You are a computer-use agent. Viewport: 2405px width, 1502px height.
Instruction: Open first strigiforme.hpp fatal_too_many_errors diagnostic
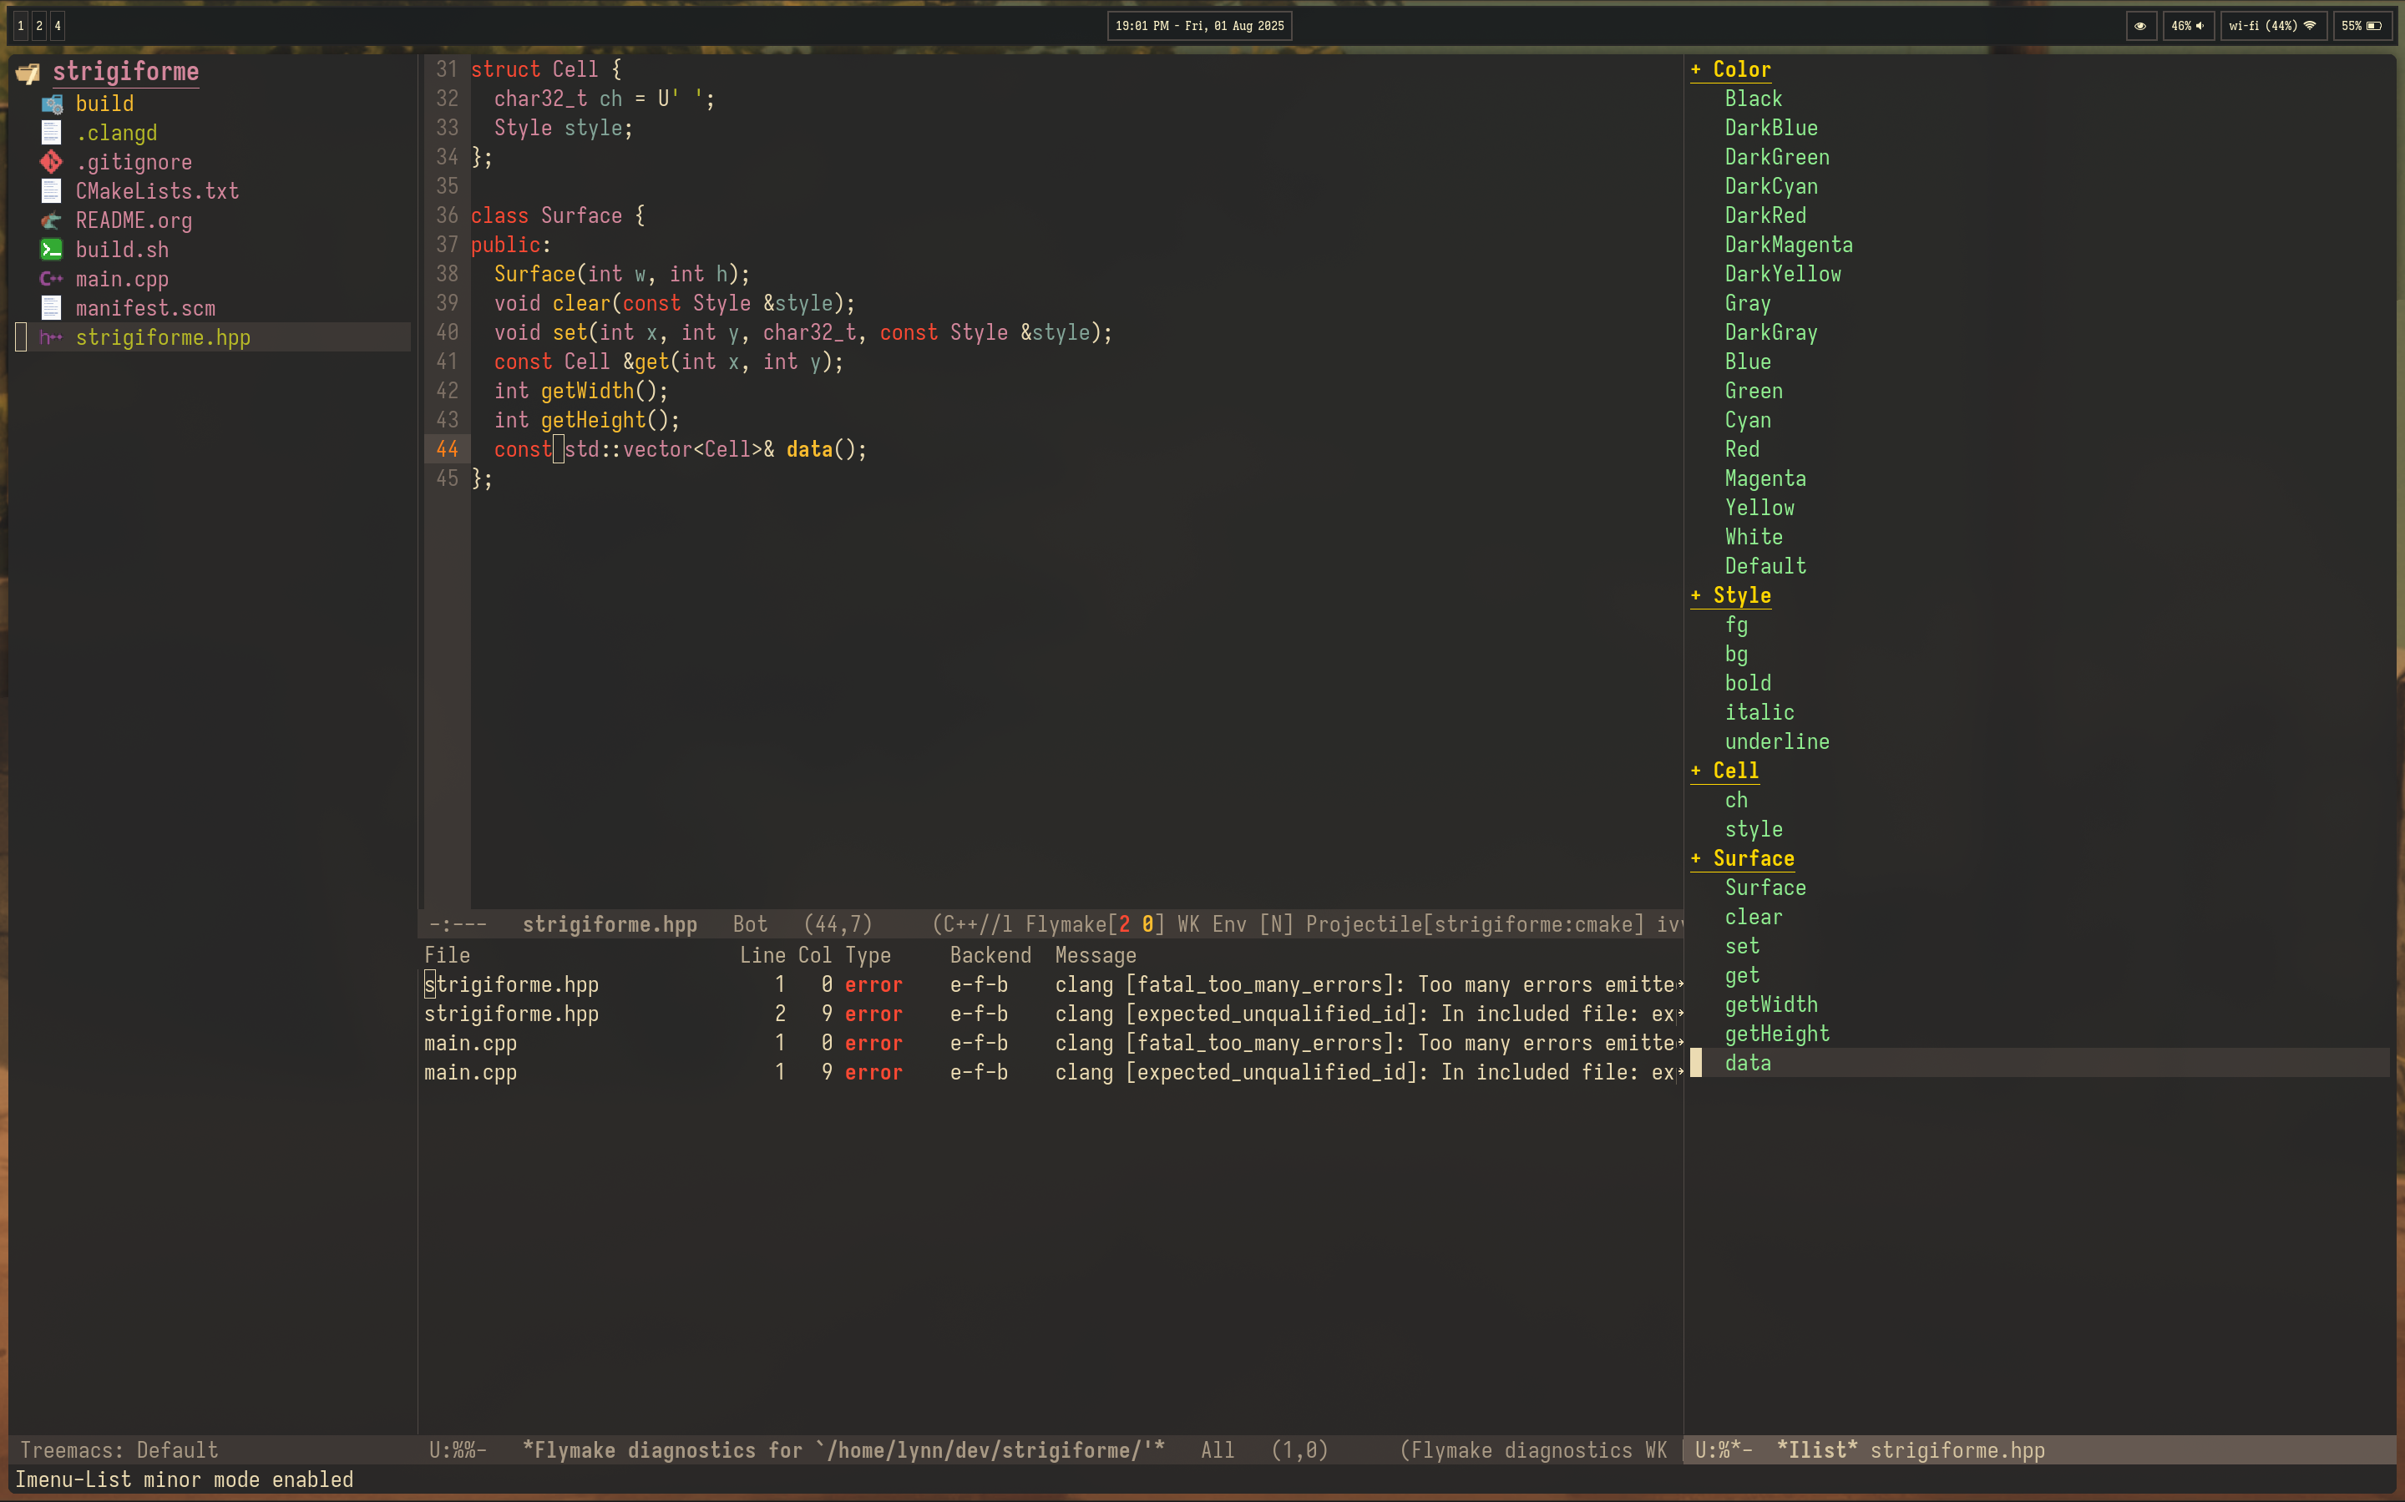(1053, 984)
